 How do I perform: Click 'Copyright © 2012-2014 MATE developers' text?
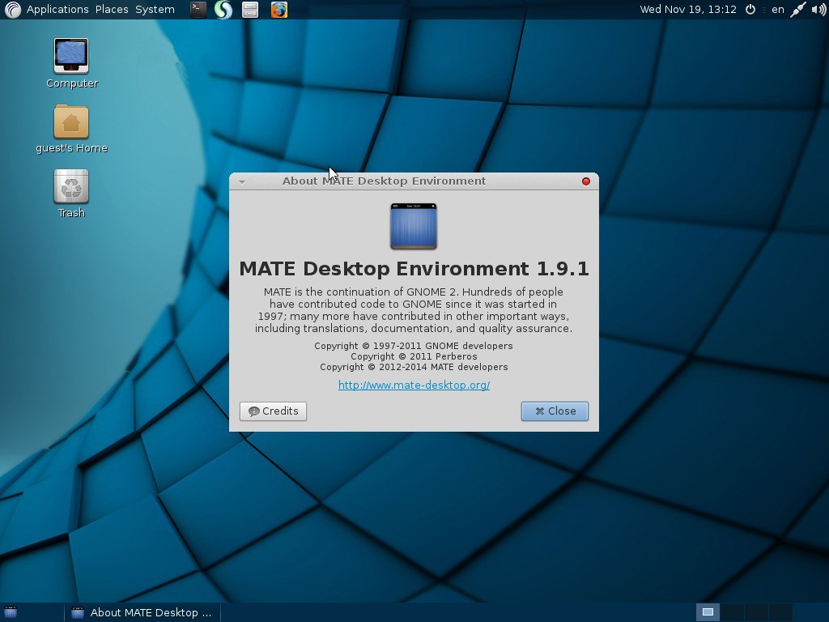(x=414, y=367)
